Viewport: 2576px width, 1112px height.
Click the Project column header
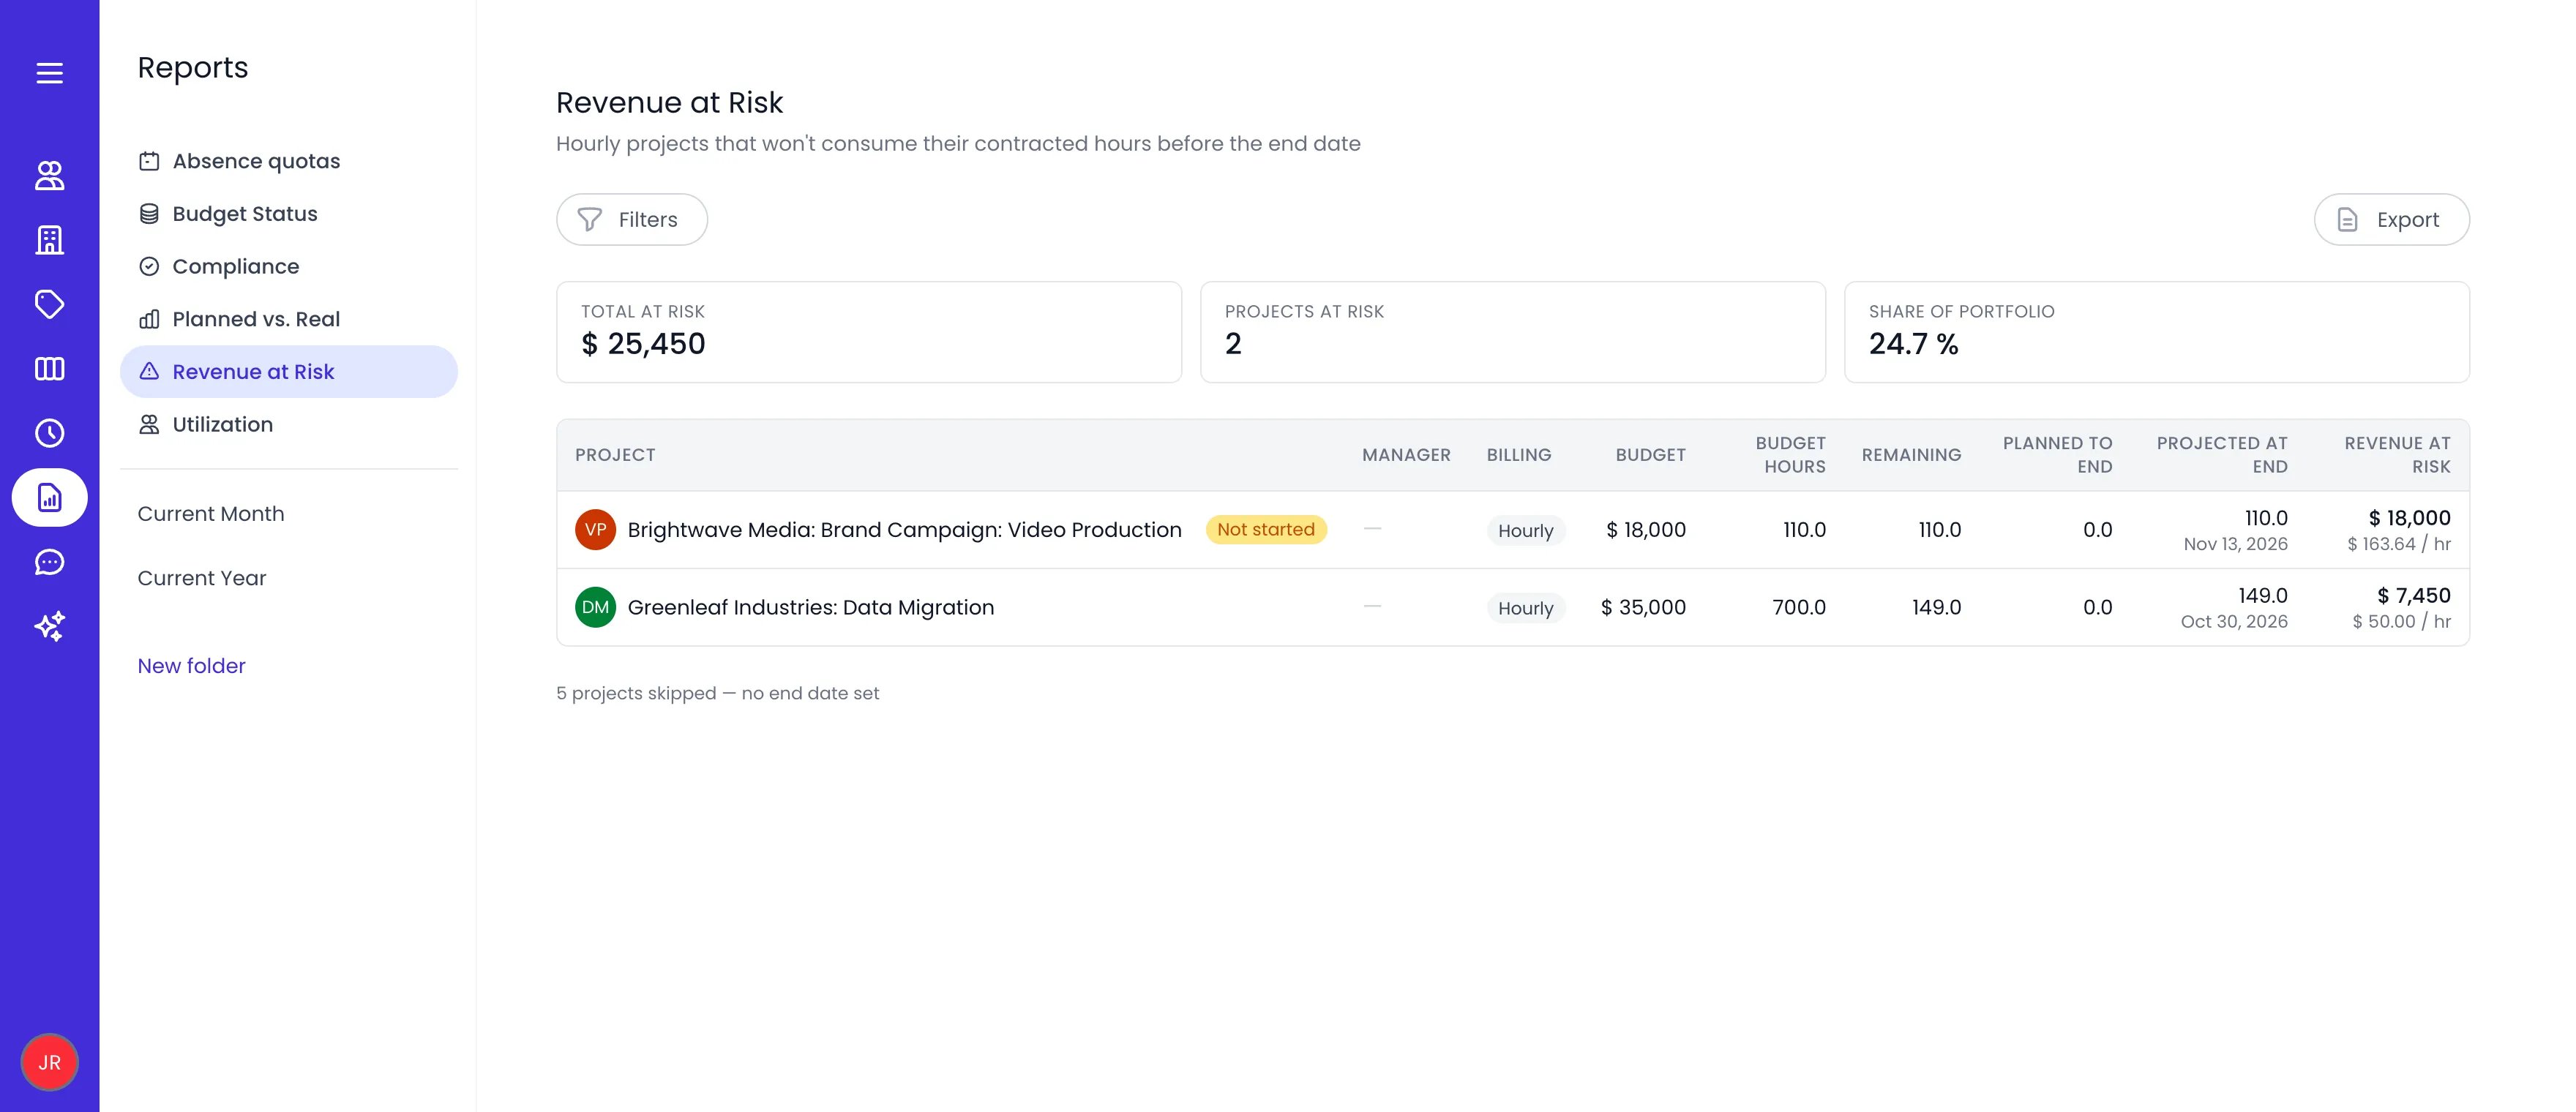(615, 455)
